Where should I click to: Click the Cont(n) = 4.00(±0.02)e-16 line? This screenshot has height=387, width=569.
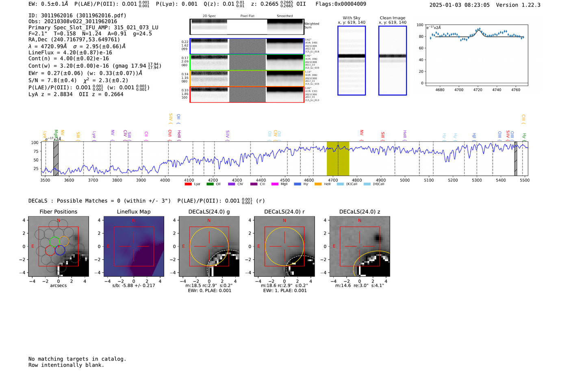click(x=69, y=58)
